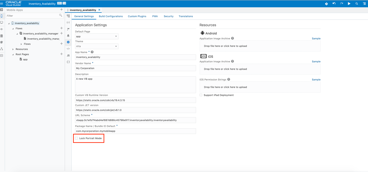Expand the nested Flows node
Screen dimensions: 368x172
[x=21, y=44]
